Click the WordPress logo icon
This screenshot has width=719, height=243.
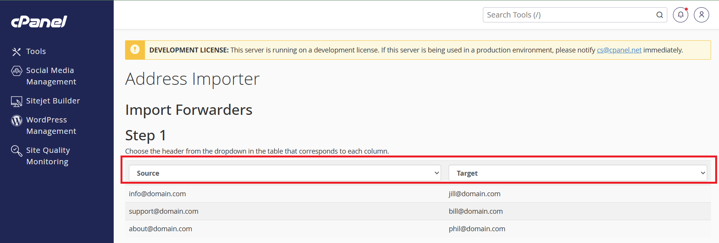coord(17,120)
